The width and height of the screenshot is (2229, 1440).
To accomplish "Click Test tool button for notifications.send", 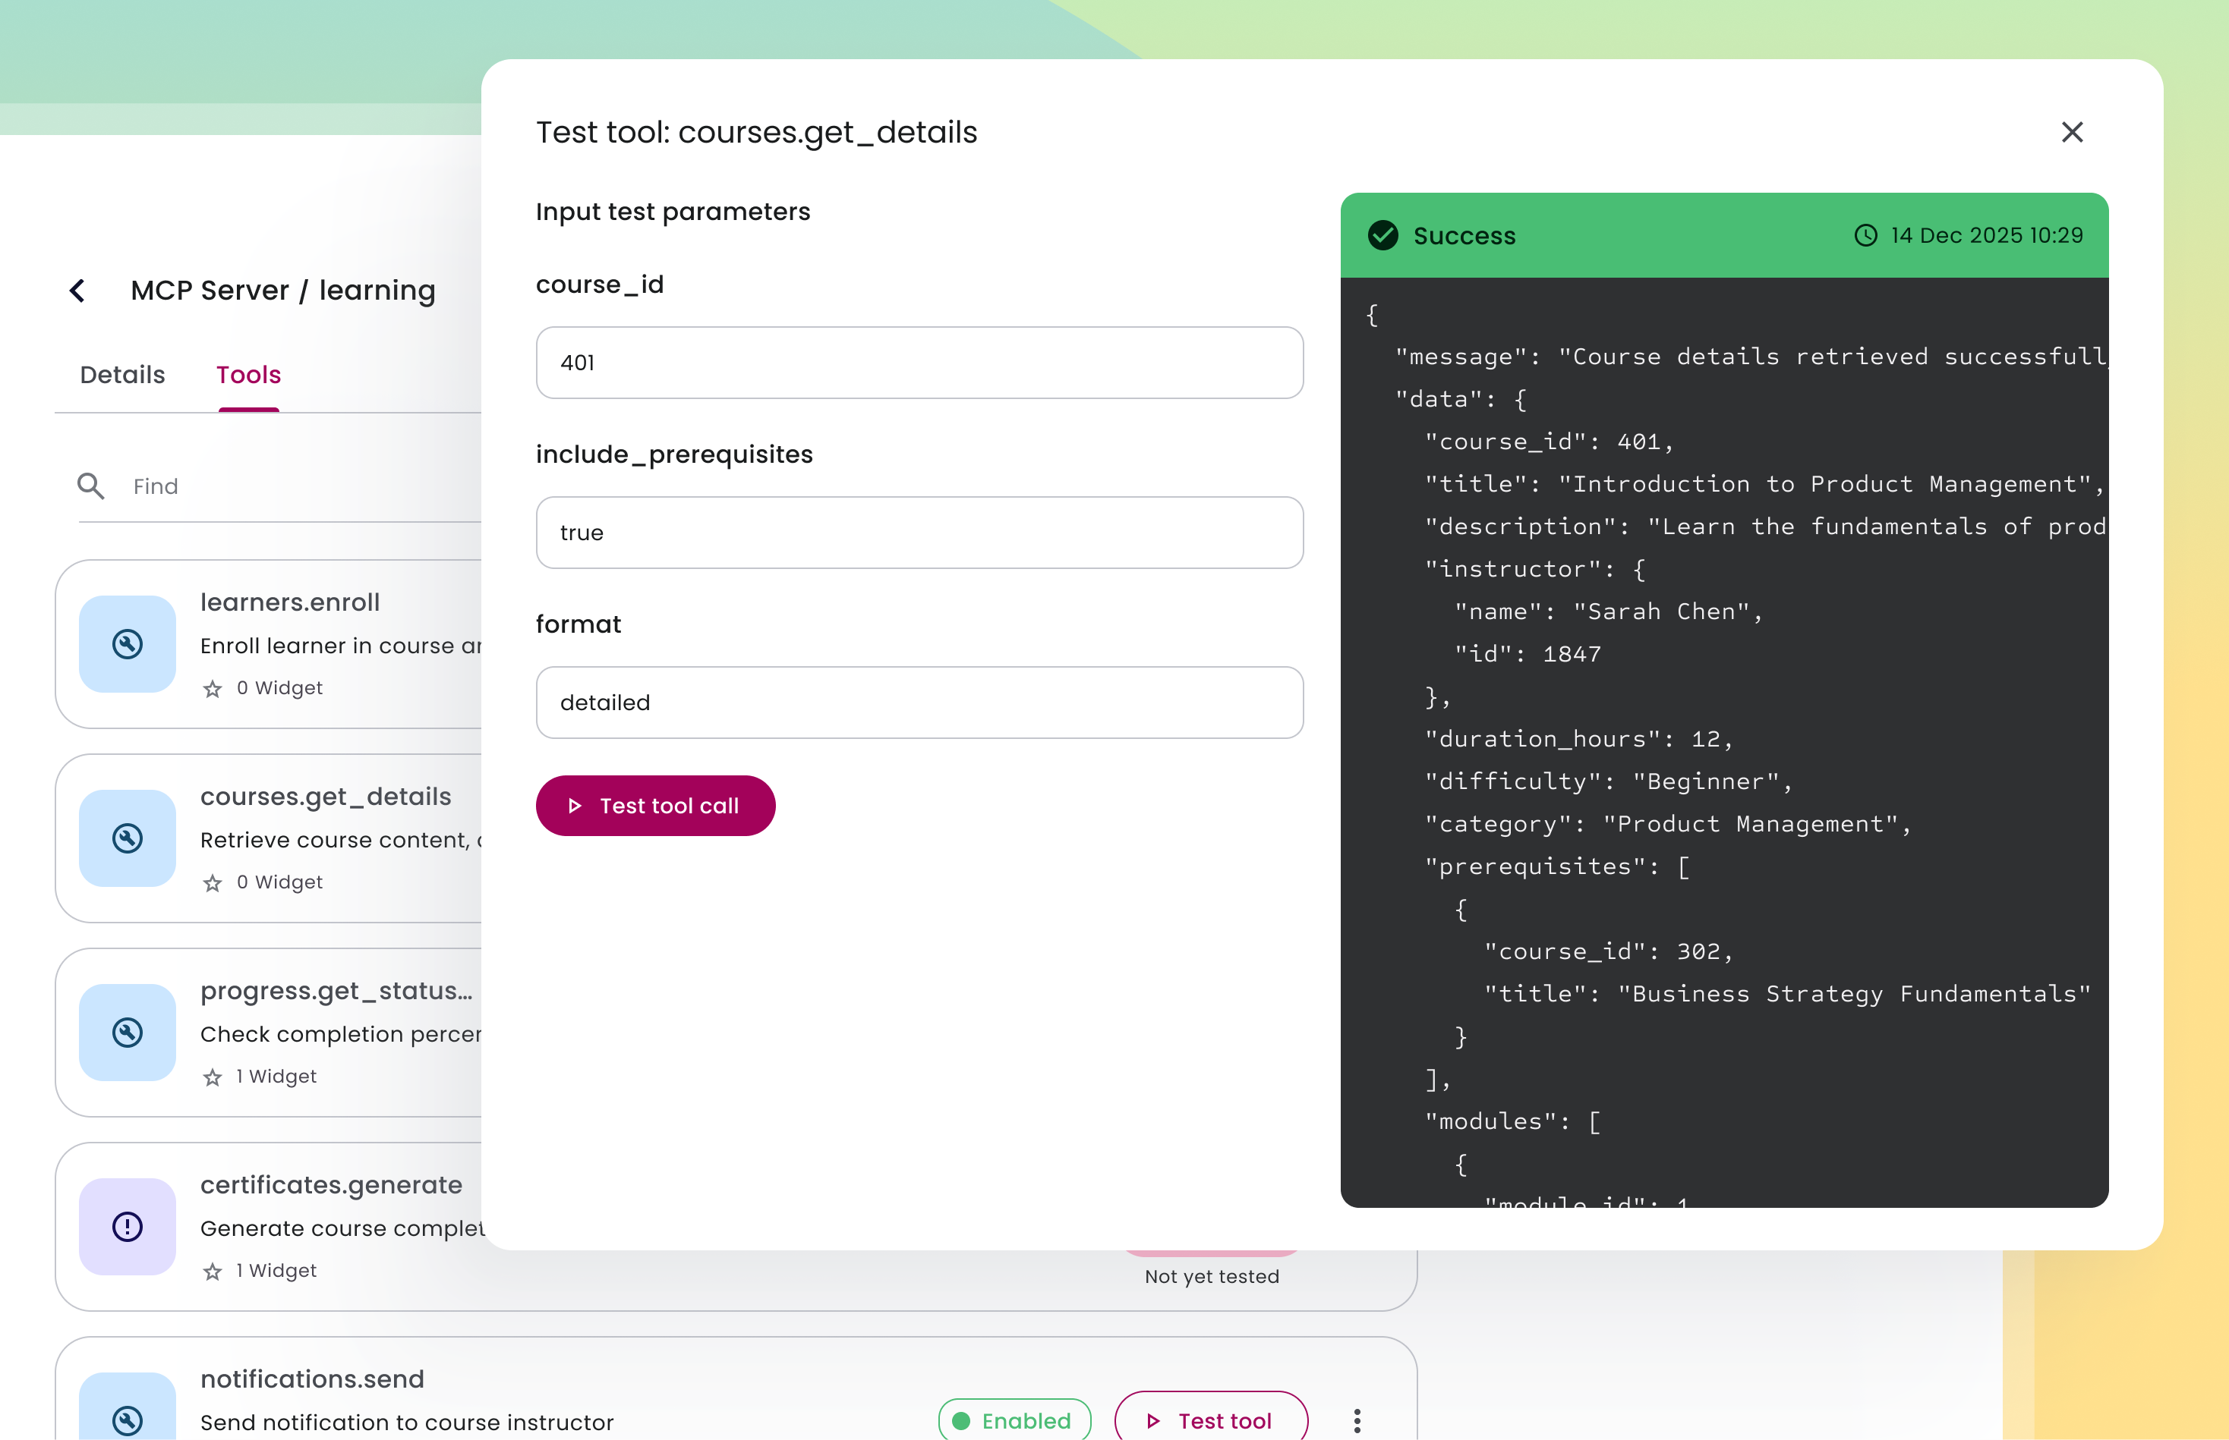I will (1211, 1420).
